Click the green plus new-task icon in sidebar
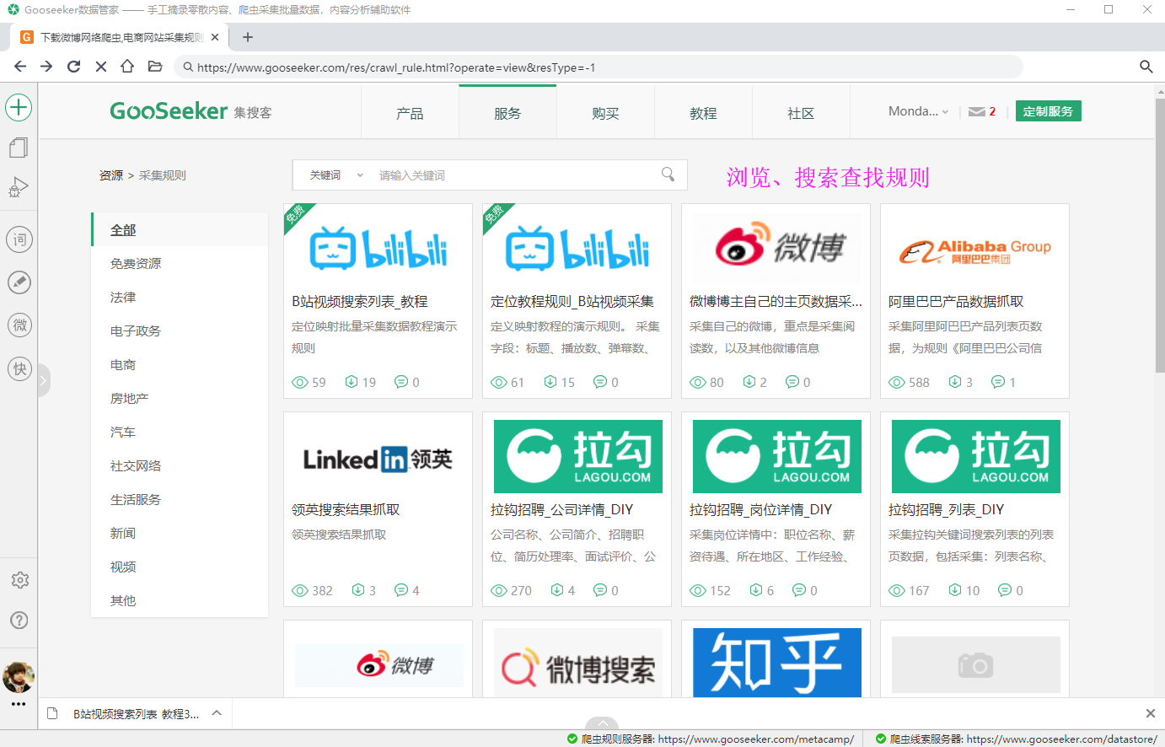1165x747 pixels. click(19, 107)
